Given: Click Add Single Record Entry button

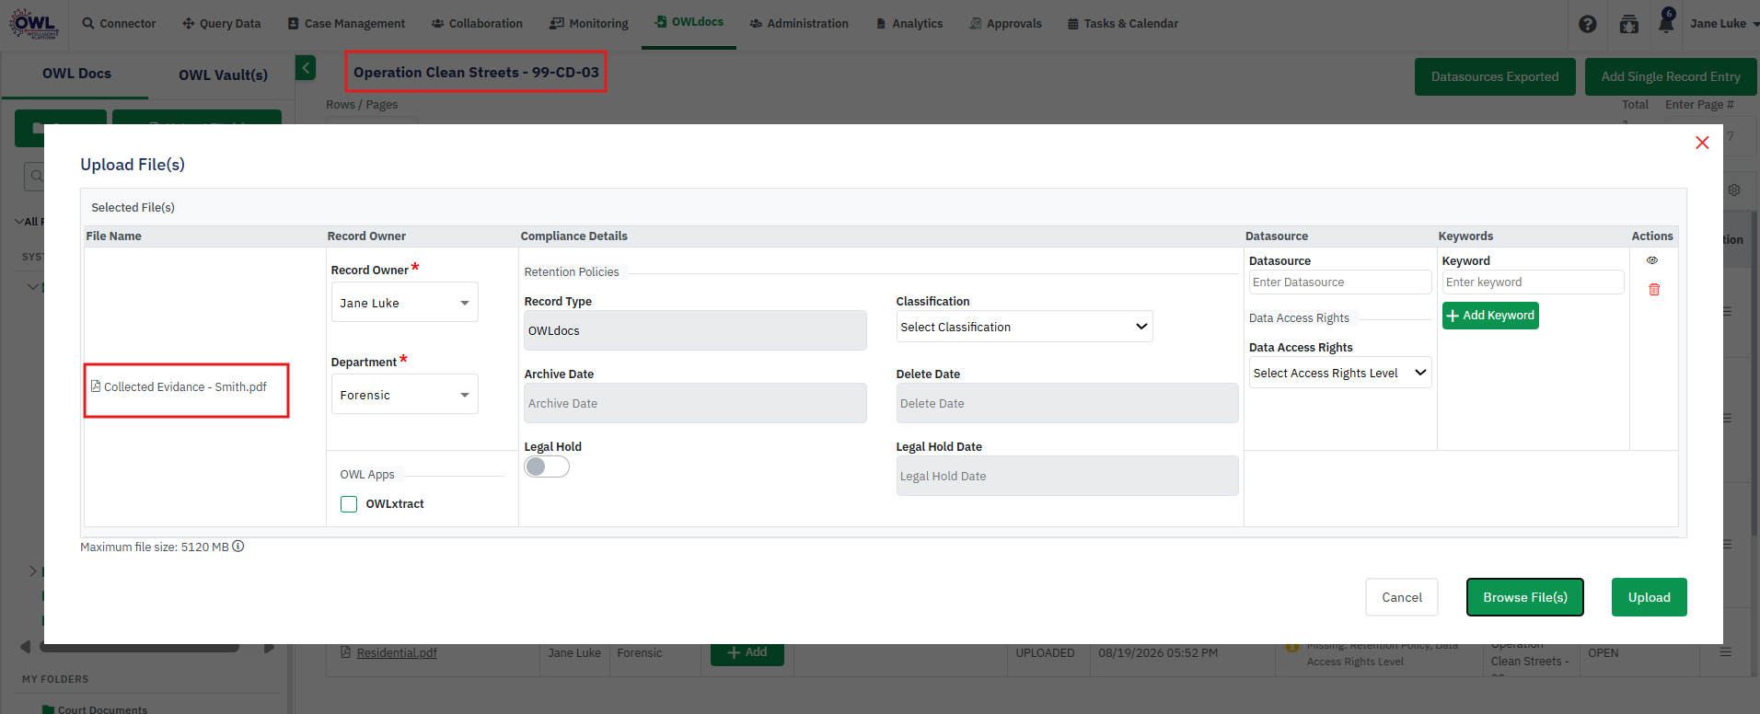Looking at the screenshot, I should tap(1671, 77).
